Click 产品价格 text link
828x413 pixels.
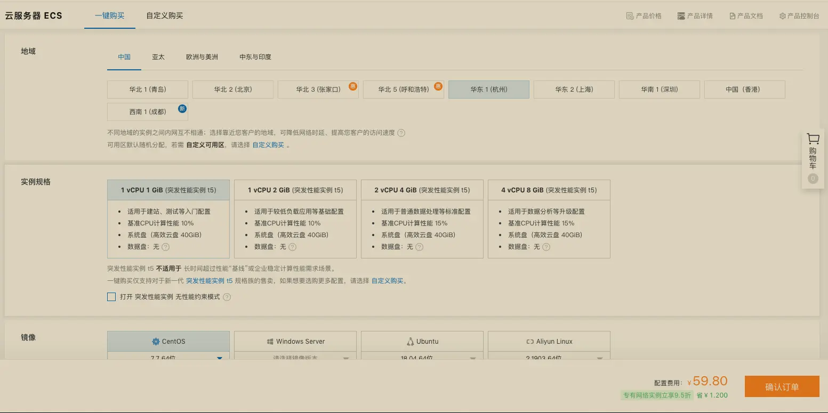[649, 16]
